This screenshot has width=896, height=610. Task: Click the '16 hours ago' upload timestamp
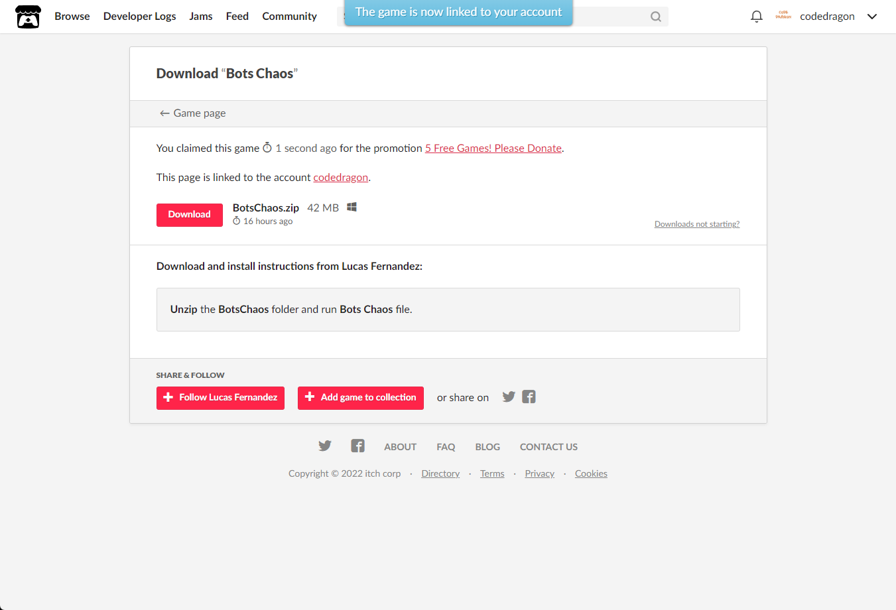pos(268,221)
